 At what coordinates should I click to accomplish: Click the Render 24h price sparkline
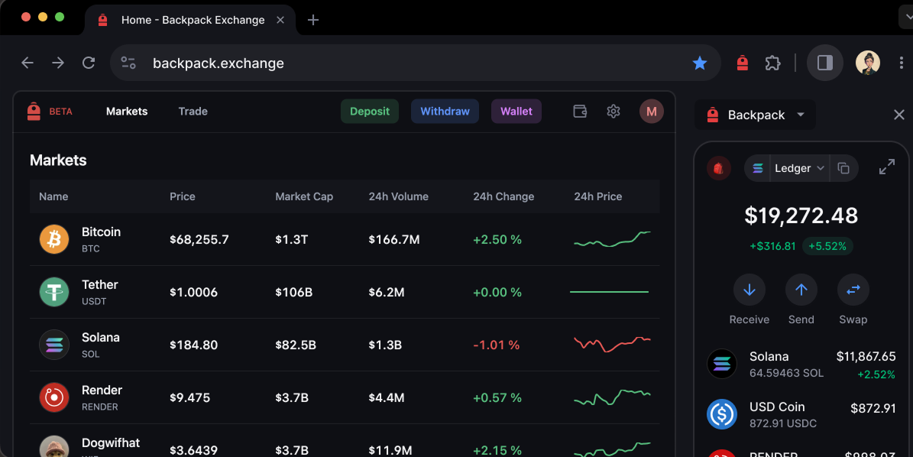(612, 397)
